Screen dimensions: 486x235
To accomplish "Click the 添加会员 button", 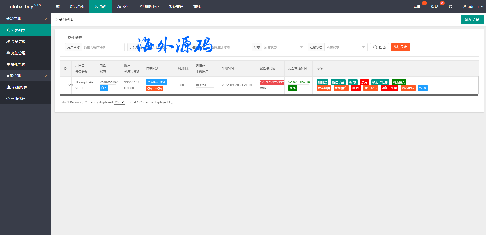I will click(472, 20).
